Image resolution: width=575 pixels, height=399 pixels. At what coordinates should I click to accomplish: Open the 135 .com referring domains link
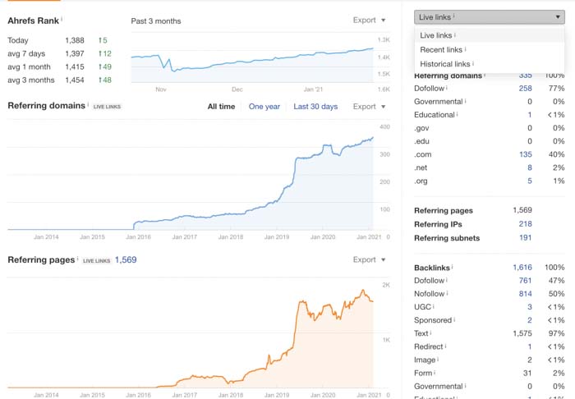click(525, 154)
